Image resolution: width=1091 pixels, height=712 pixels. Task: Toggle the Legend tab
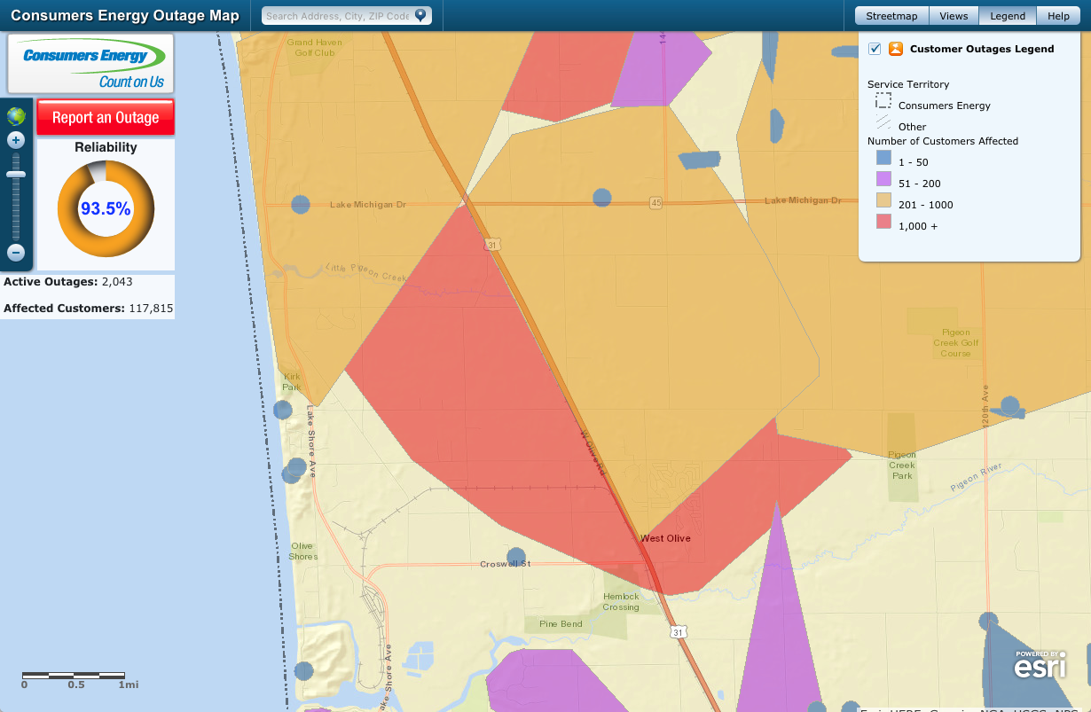1008,16
